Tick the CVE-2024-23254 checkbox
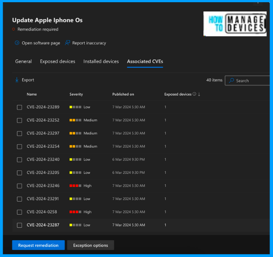 19,146
